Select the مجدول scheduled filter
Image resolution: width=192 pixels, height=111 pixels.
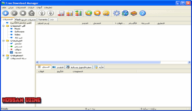(x=18, y=52)
